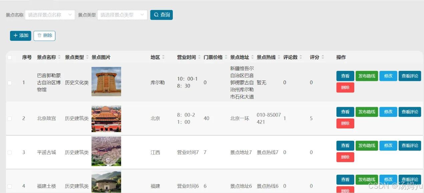
Task: Click 发布路线 for 平遥古城 row
Action: coord(367,145)
